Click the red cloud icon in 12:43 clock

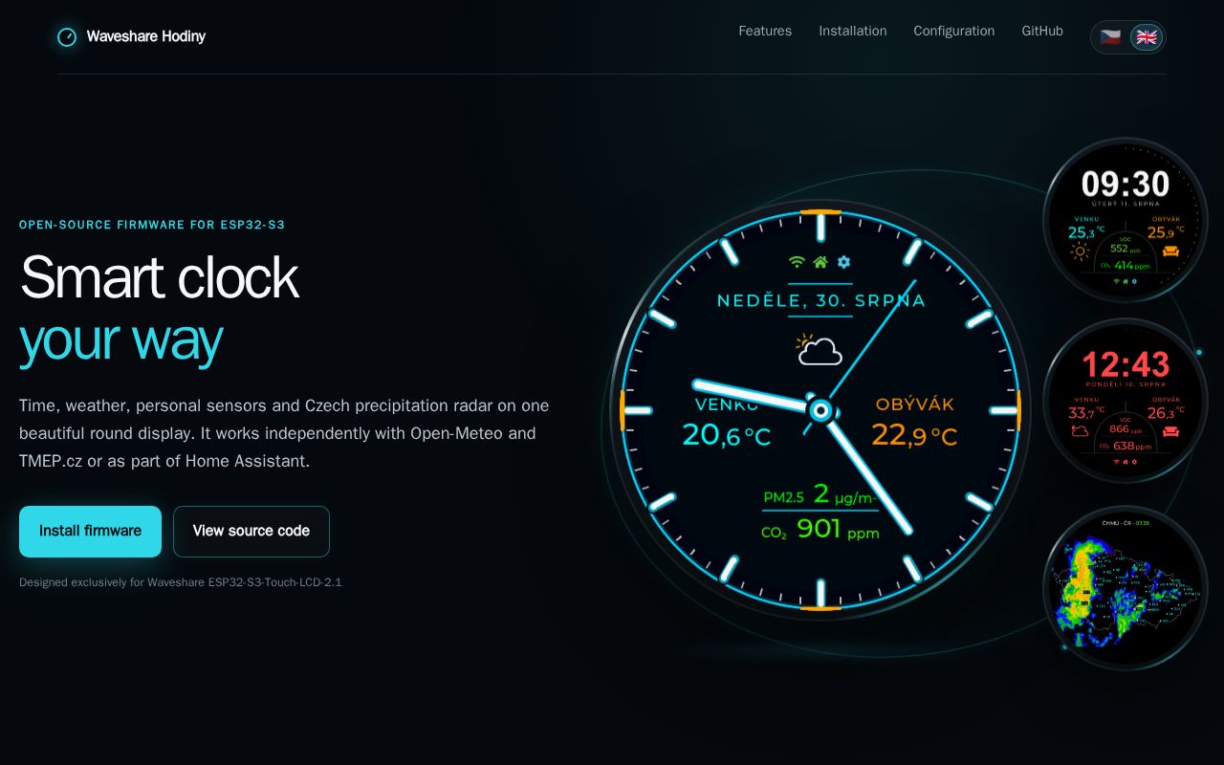tap(1081, 431)
